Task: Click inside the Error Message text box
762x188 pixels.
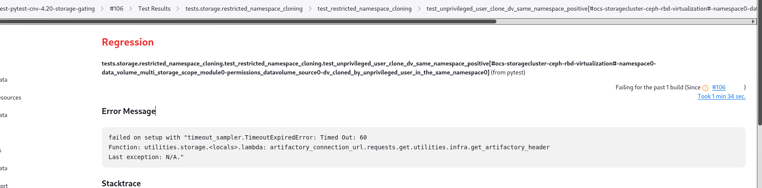Action: pos(424,147)
